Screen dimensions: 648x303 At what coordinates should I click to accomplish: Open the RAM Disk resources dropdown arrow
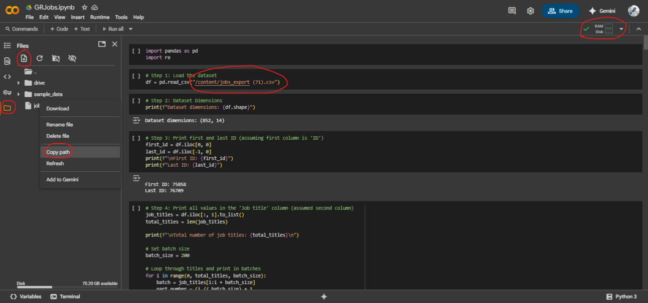(x=621, y=29)
